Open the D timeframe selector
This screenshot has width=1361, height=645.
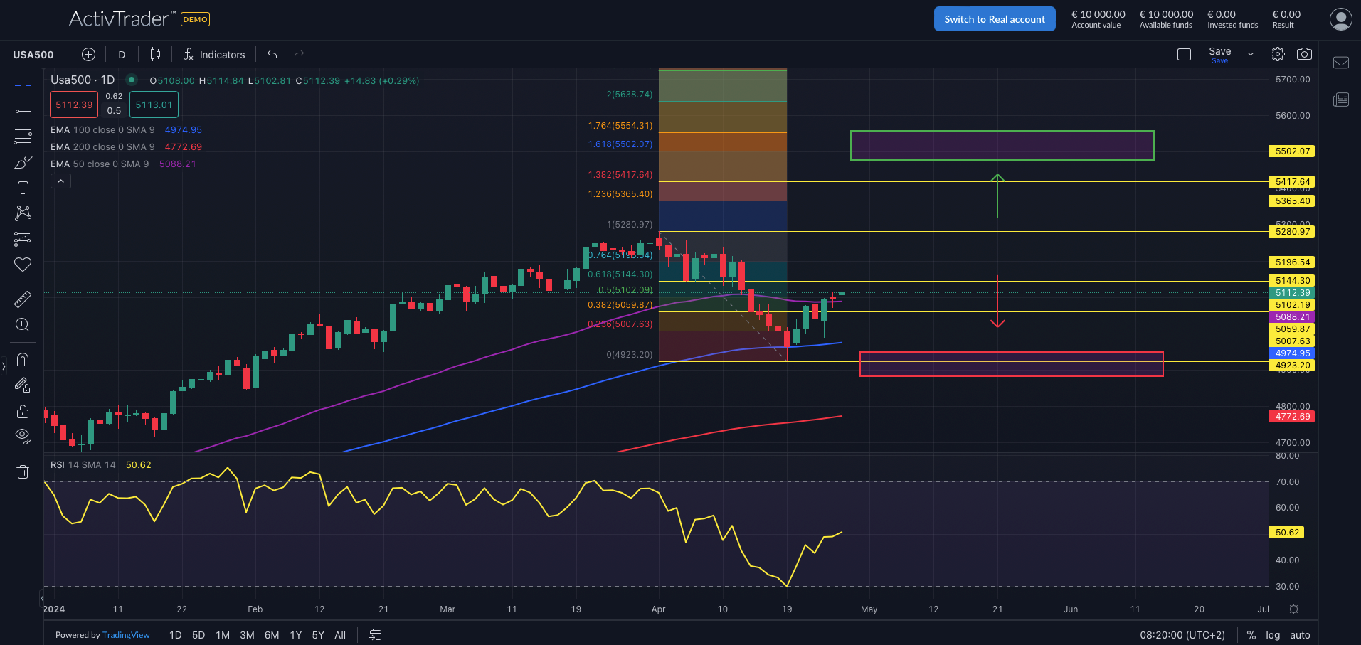coord(122,53)
